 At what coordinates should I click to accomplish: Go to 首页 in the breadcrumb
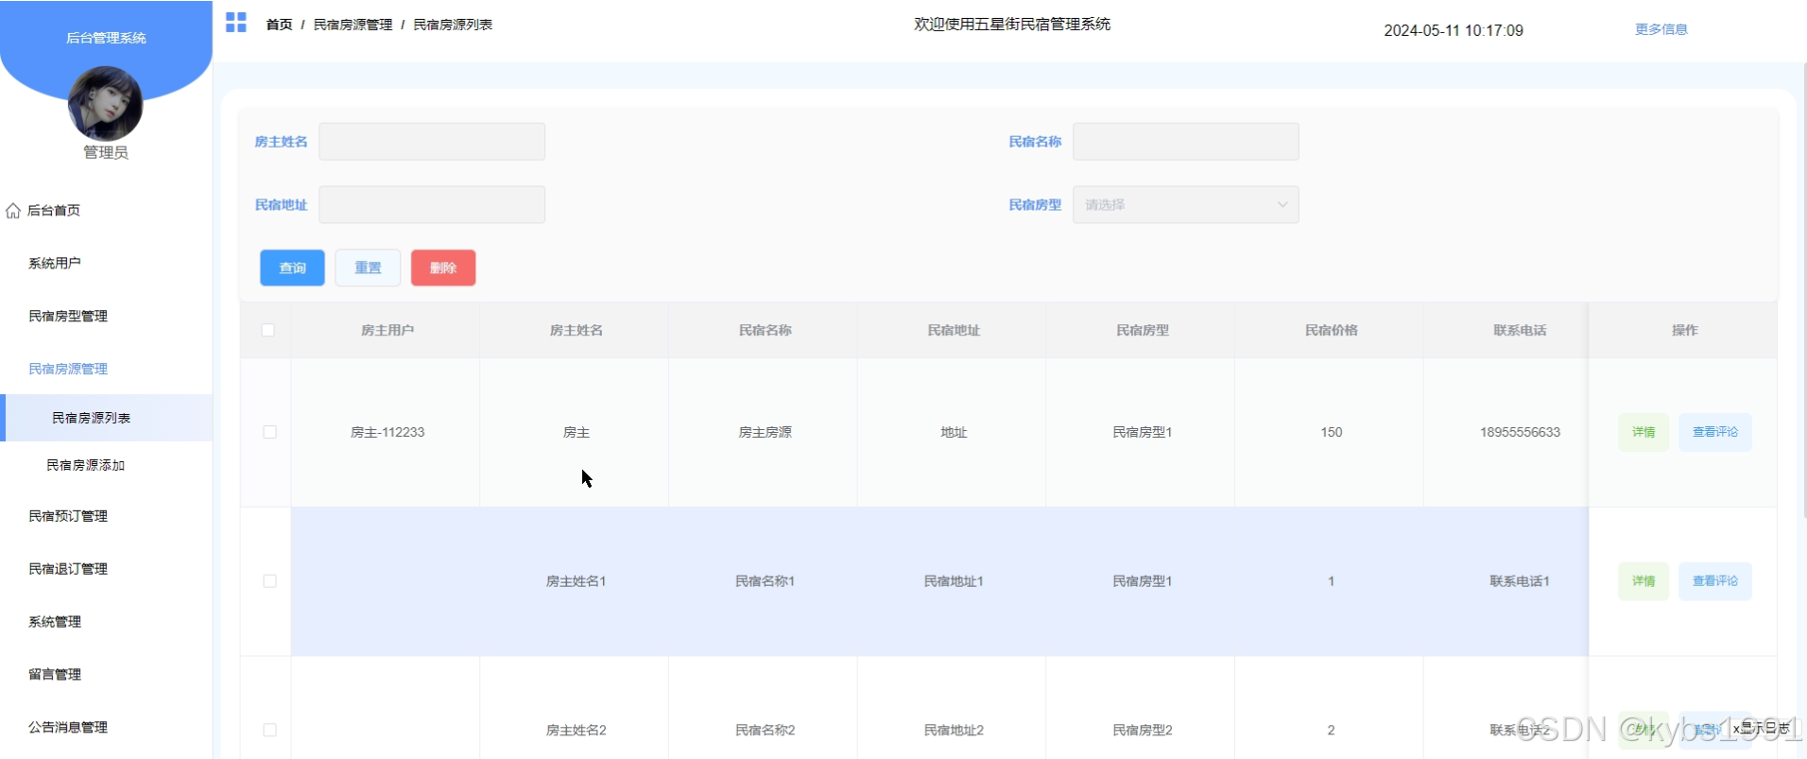(x=279, y=25)
